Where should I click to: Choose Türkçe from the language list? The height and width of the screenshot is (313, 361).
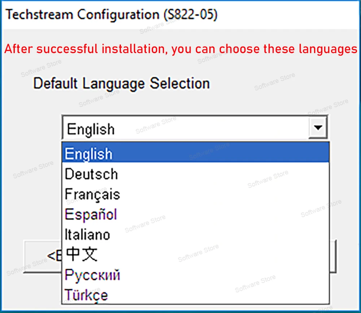pos(195,294)
